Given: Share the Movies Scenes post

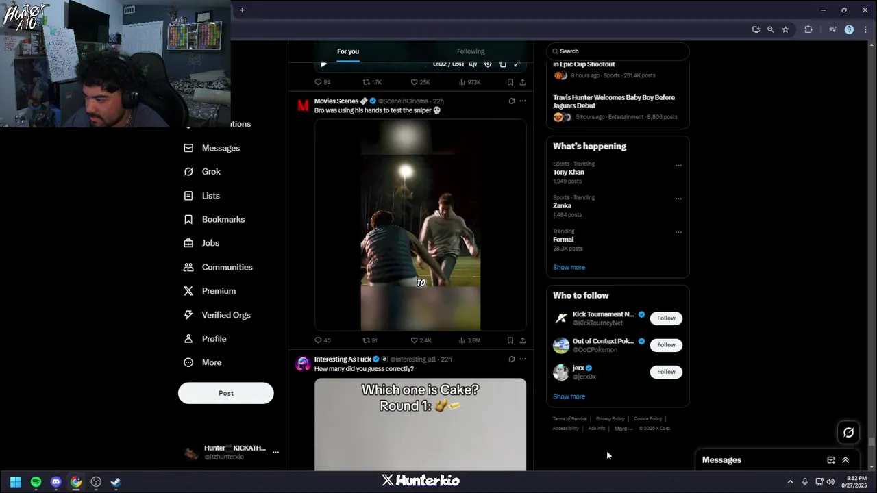Looking at the screenshot, I should click(x=523, y=340).
